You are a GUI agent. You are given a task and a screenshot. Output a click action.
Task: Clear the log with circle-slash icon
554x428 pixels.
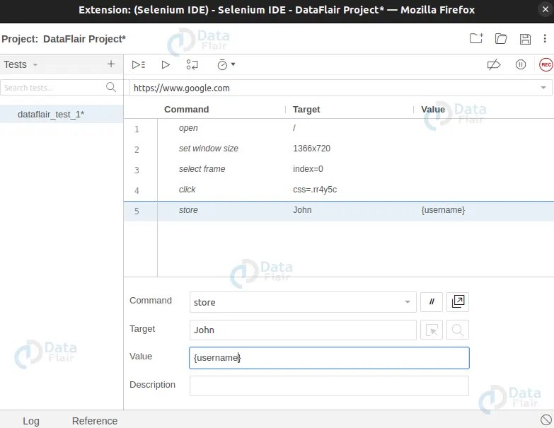(x=546, y=420)
